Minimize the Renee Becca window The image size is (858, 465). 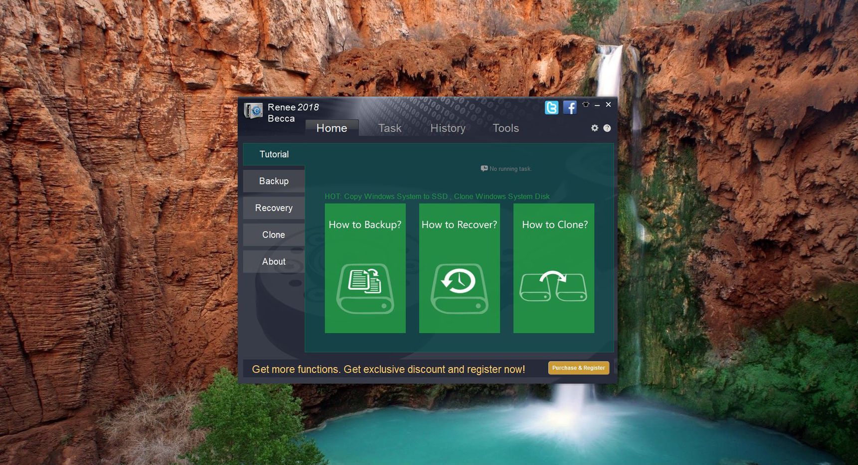(597, 105)
